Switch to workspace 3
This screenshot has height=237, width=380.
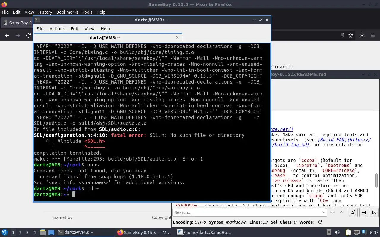tap(28, 233)
